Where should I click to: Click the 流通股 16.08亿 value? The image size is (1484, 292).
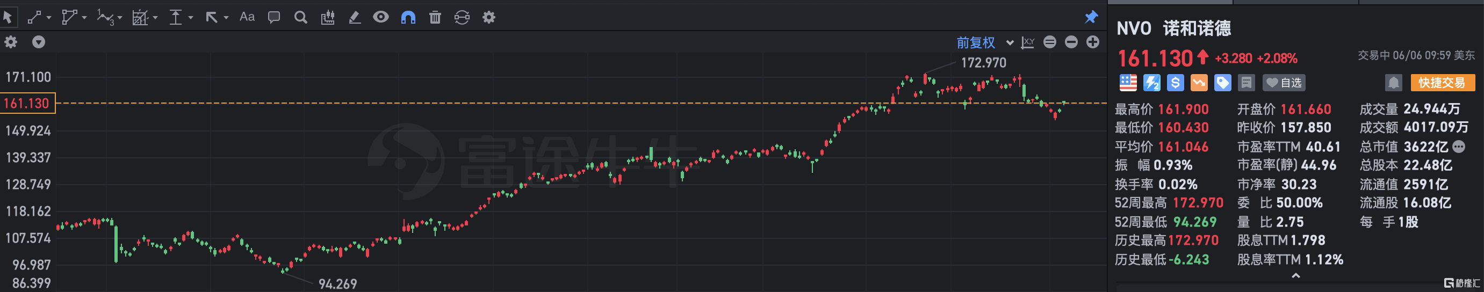pos(1427,203)
